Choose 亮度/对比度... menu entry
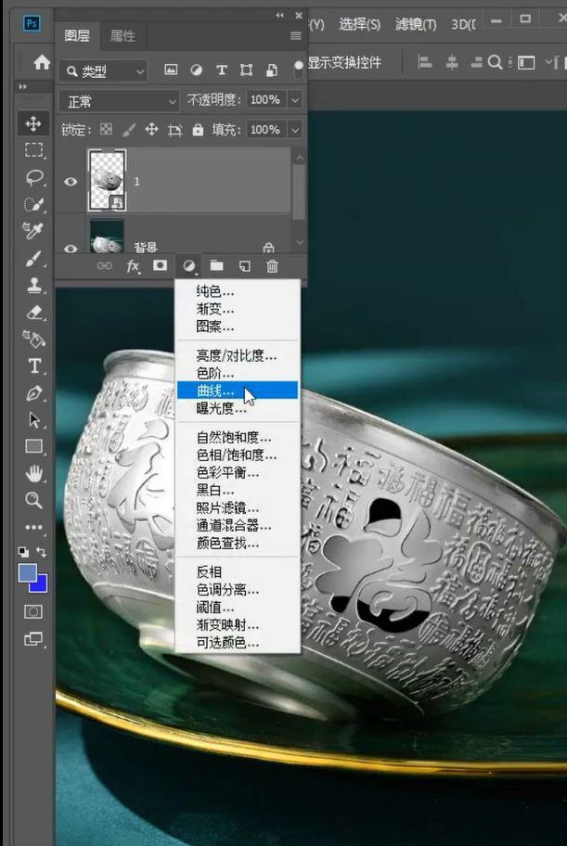Viewport: 567px width, 846px height. pos(238,355)
